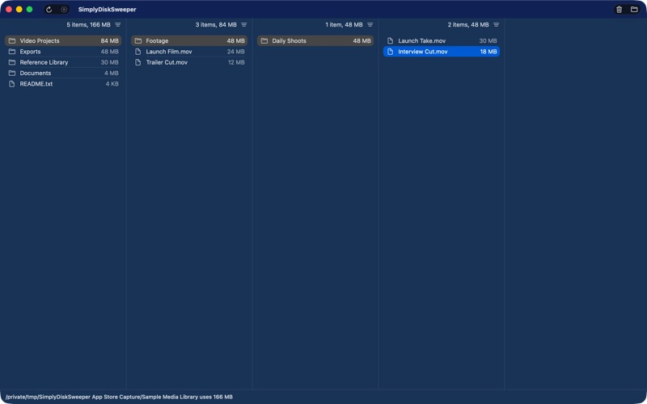Zoom the window with green button
The width and height of the screenshot is (647, 404).
(x=29, y=10)
